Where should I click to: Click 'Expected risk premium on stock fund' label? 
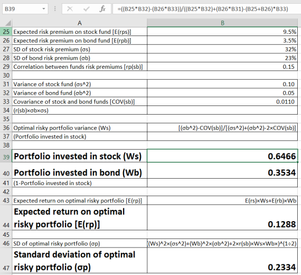(72, 32)
